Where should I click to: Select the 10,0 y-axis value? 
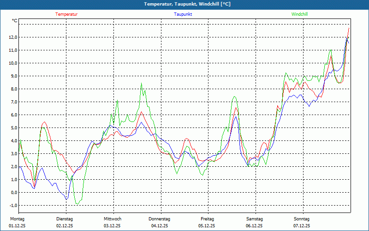pos(12,63)
